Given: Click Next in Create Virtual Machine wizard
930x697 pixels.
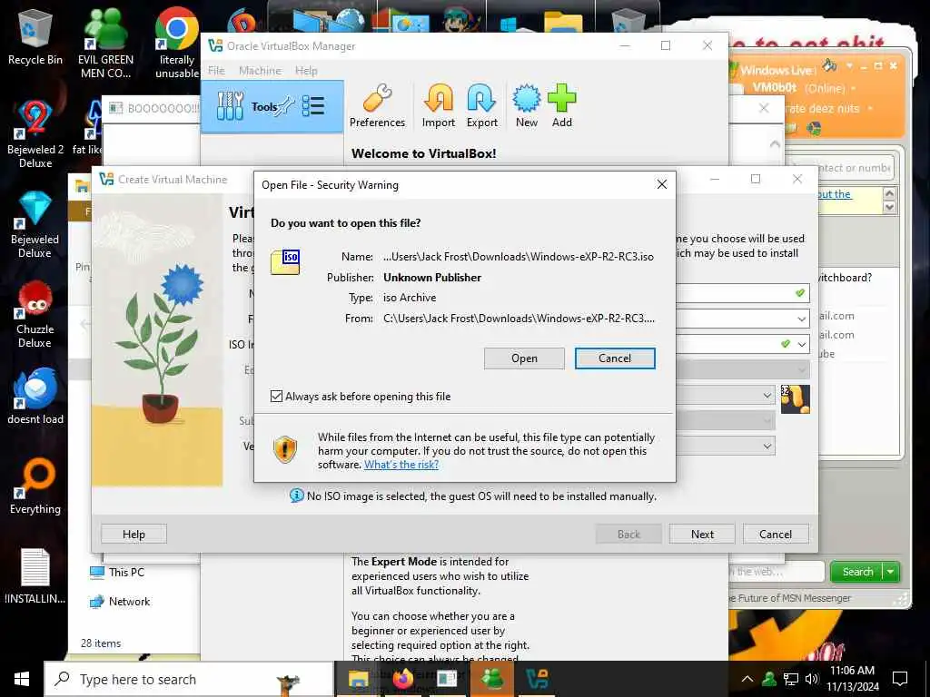Looking at the screenshot, I should pyautogui.click(x=702, y=534).
